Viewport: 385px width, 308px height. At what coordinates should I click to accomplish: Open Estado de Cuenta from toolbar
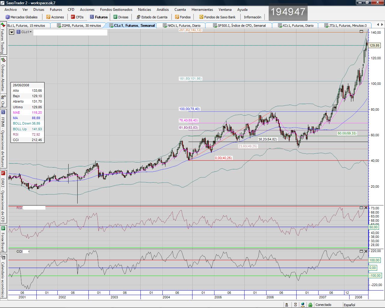[x=139, y=17]
